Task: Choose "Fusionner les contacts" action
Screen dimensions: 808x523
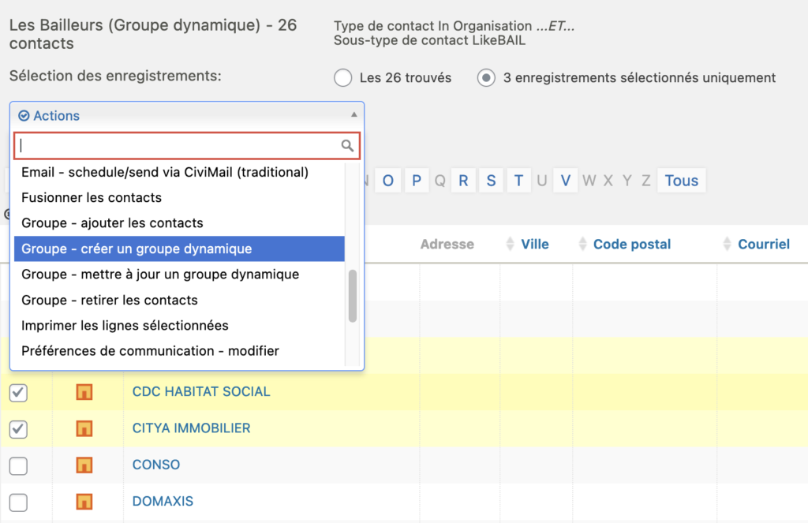Action: coord(92,197)
